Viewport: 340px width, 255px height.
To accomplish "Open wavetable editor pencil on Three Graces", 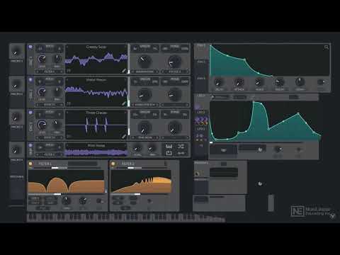I will coord(124,136).
